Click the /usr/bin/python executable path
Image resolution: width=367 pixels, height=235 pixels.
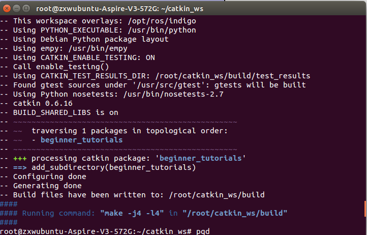162,30
